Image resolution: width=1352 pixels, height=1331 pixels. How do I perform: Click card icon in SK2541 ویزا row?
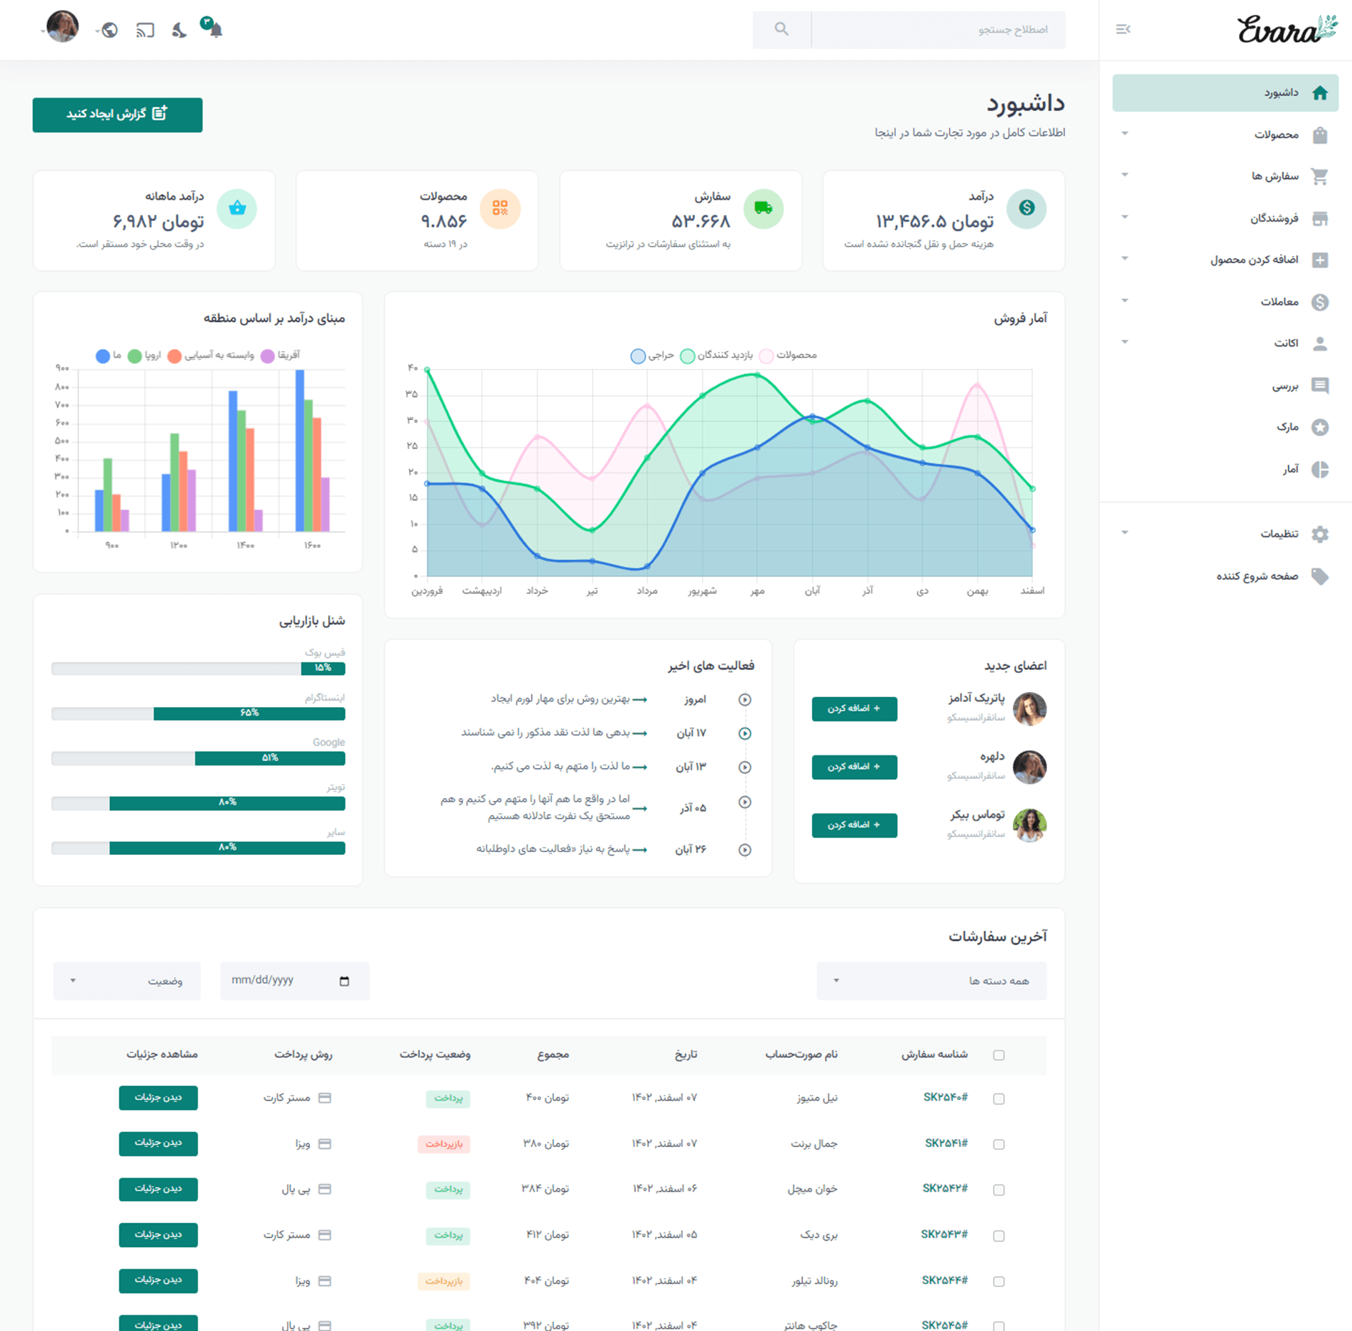pyautogui.click(x=325, y=1144)
